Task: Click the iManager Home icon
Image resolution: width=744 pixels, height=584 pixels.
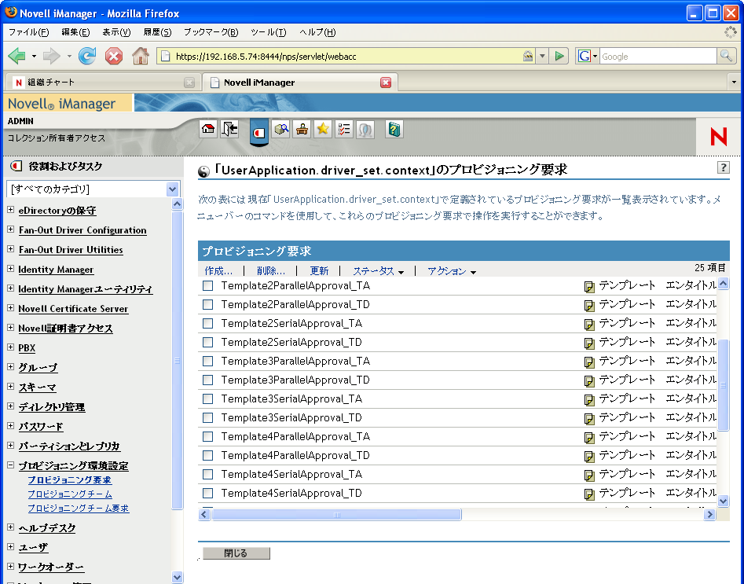Action: (208, 129)
